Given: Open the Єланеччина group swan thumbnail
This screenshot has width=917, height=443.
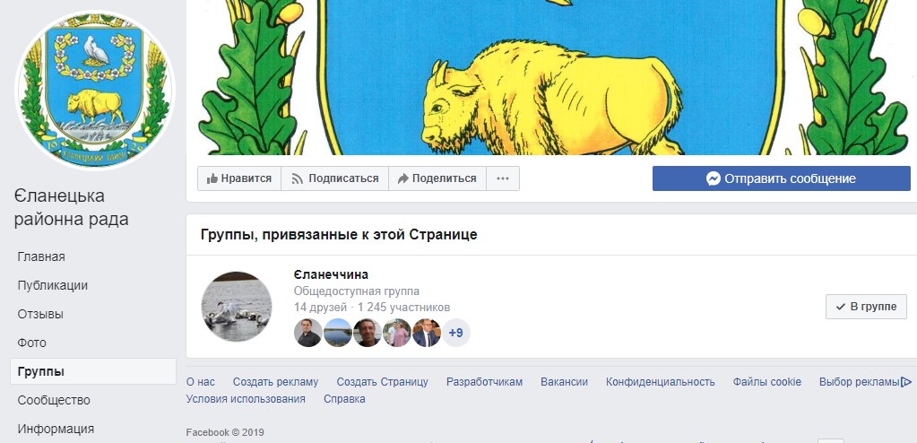Looking at the screenshot, I should [x=237, y=307].
